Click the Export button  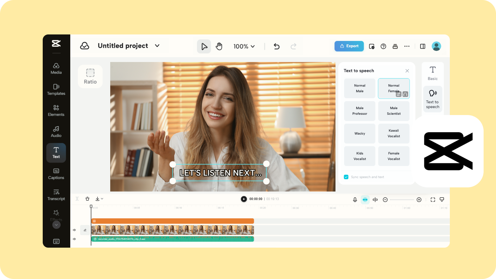tap(349, 46)
